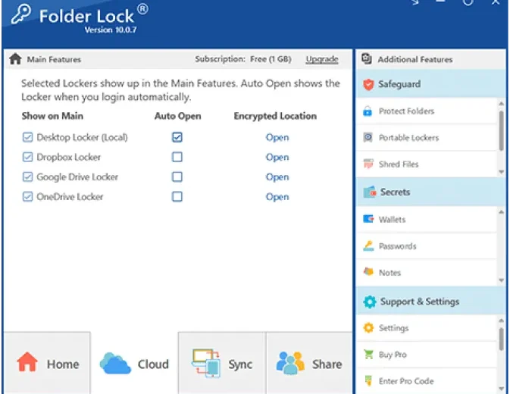Click the Buy Pro cart icon
The image size is (510, 394).
click(x=368, y=355)
